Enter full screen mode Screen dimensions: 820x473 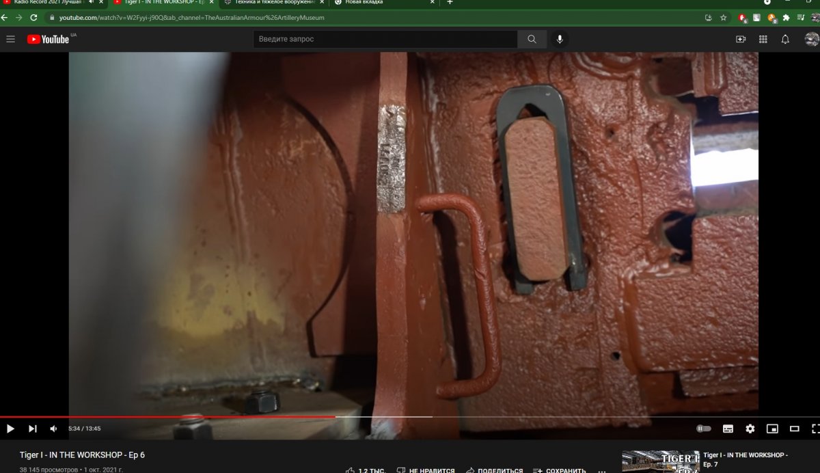coord(815,429)
